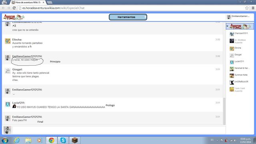Go forward in Chrome
This screenshot has height=144, width=256.
[x=8, y=8]
